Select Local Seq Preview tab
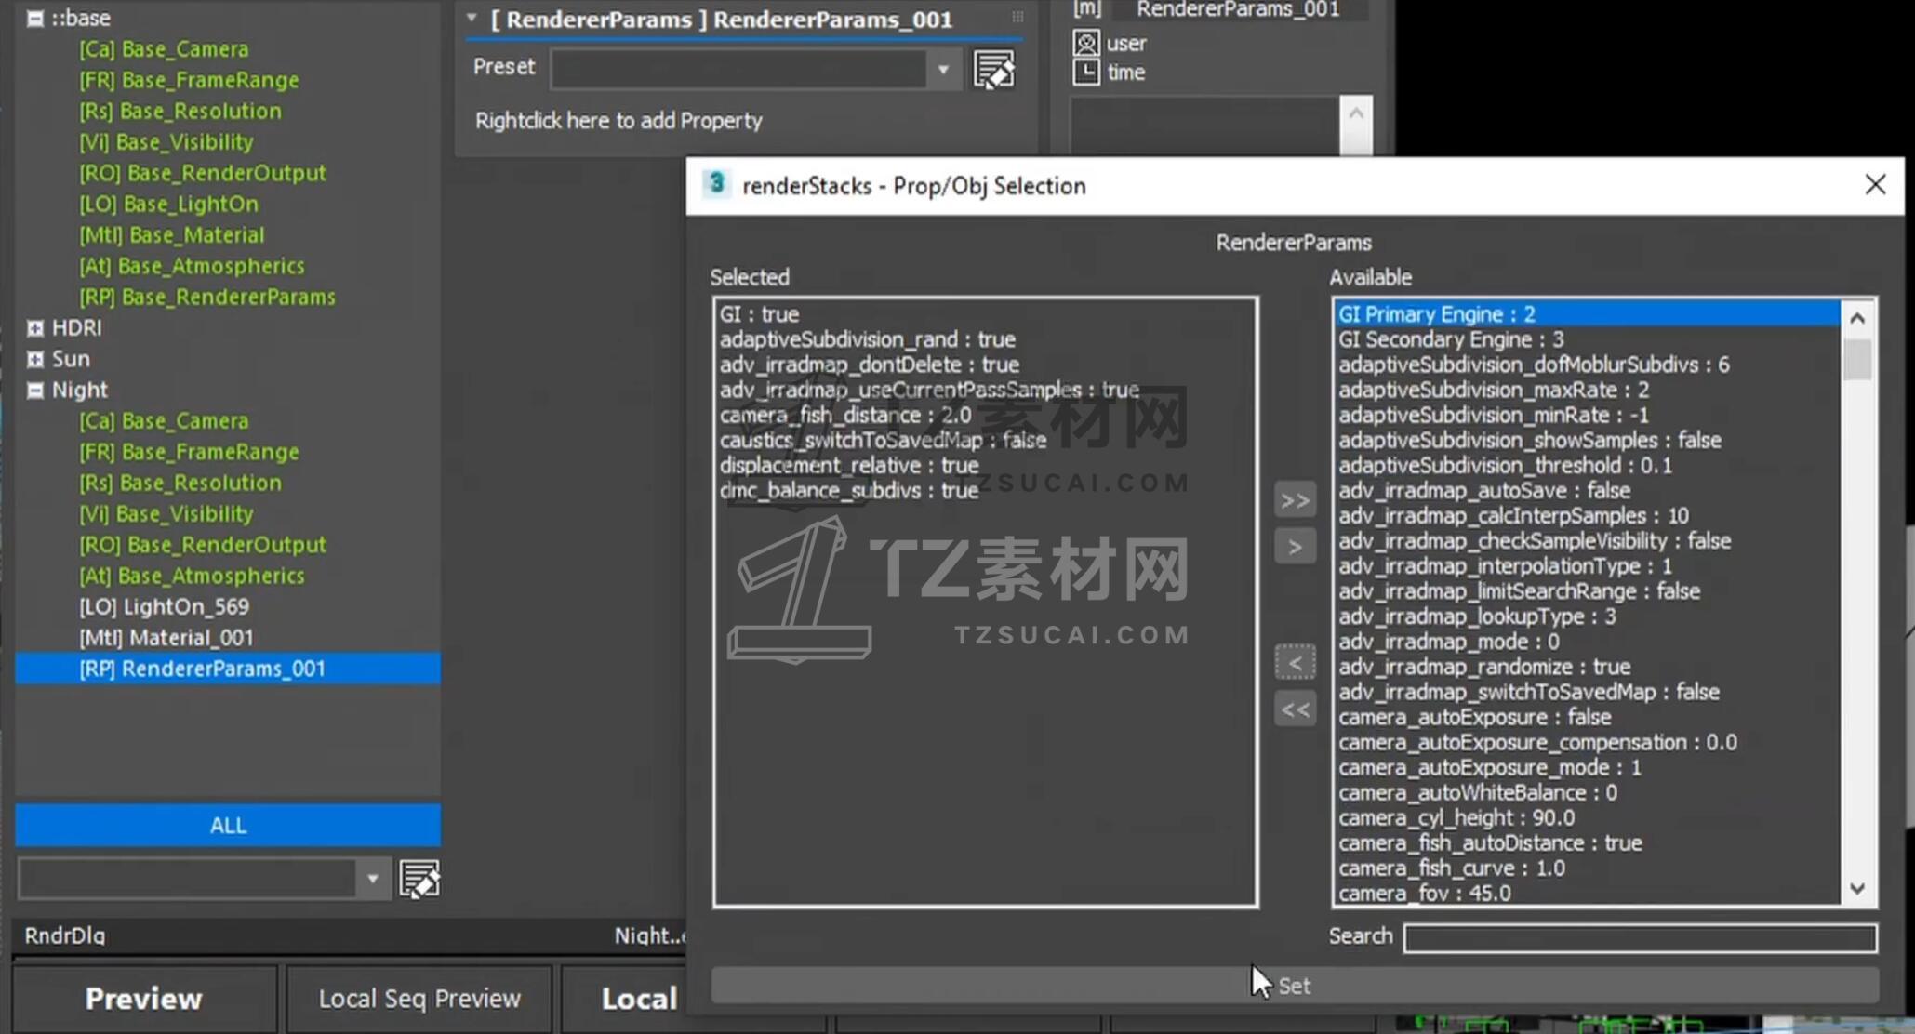The image size is (1915, 1034). 419,998
